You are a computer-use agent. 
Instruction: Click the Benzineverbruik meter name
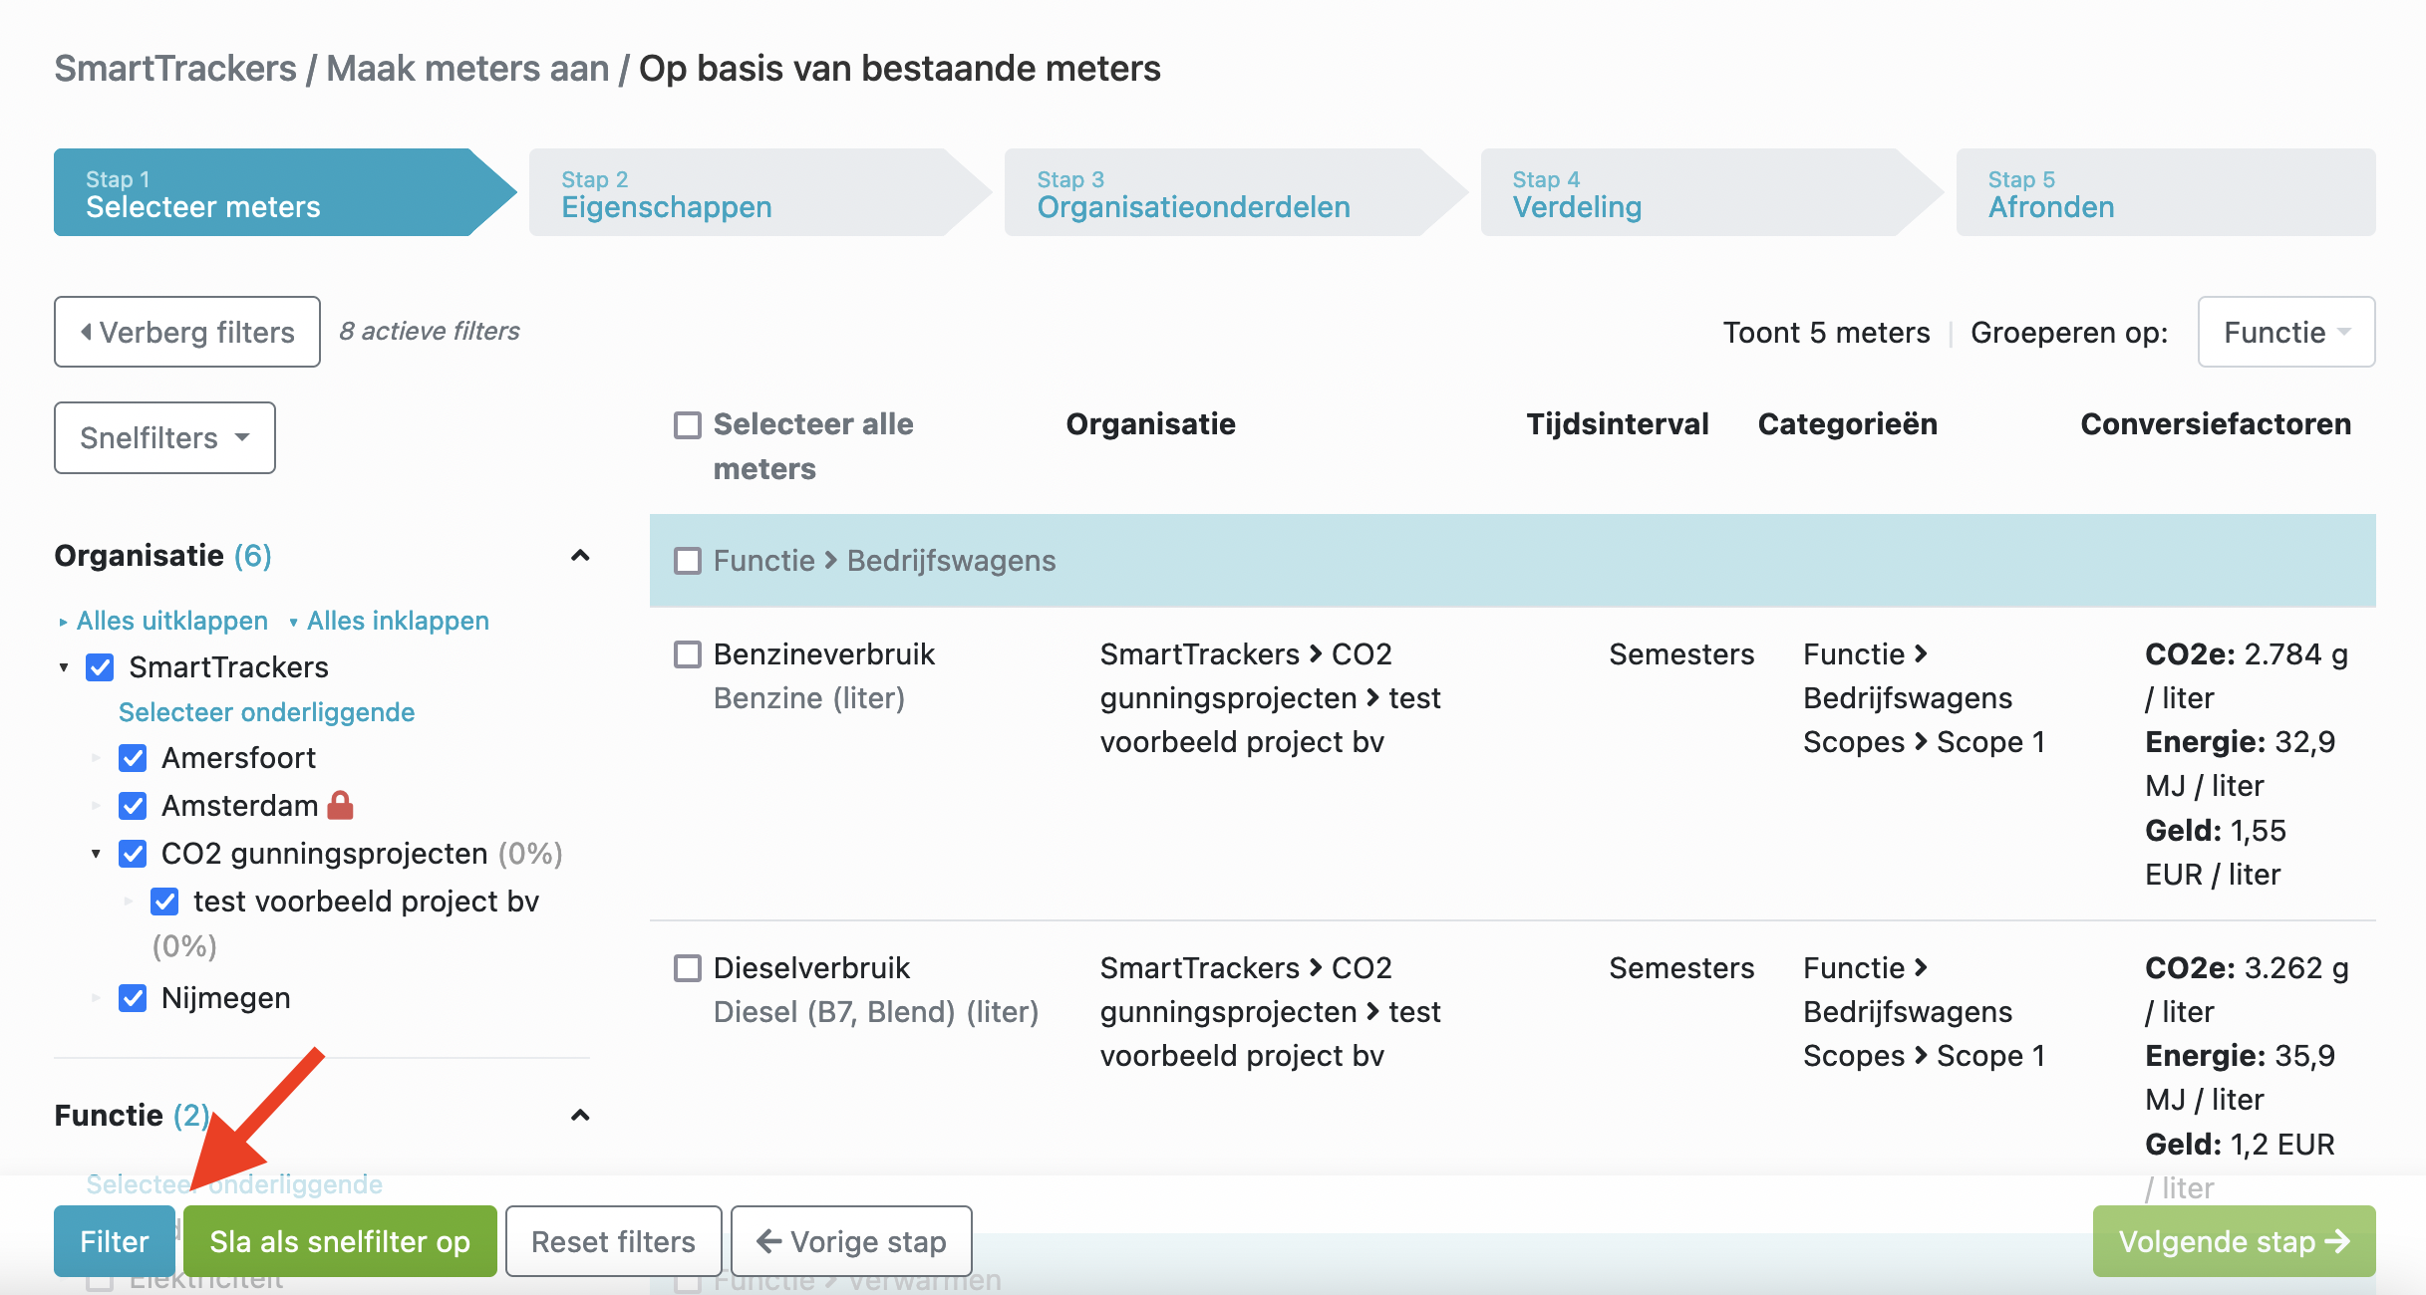pos(824,654)
